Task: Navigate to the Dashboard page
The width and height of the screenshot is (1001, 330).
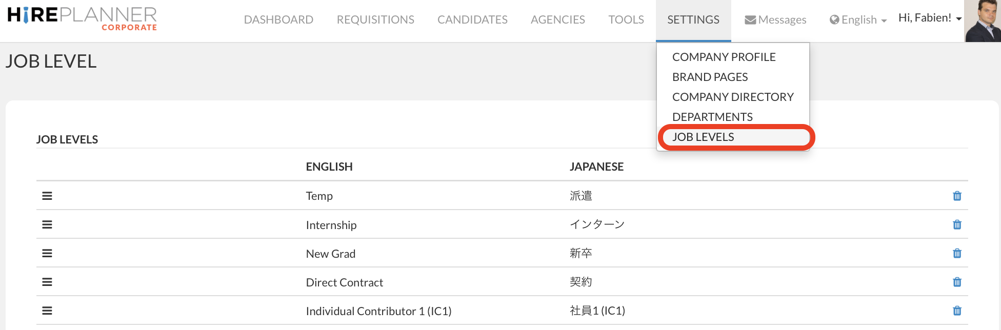Action: pyautogui.click(x=278, y=19)
